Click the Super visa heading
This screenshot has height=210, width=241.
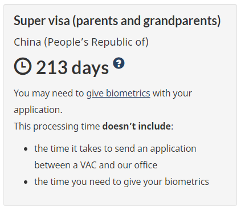117,21
